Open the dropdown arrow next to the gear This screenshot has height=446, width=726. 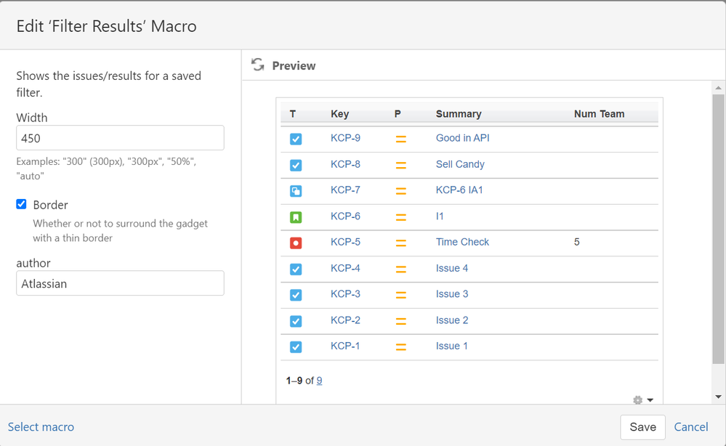650,400
